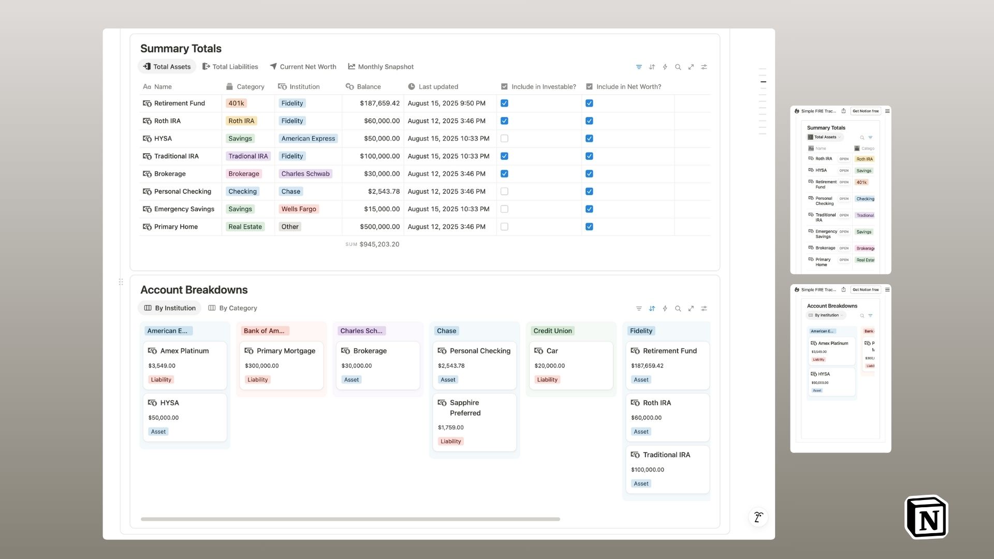The width and height of the screenshot is (994, 559).
Task: Switch to the Total Liabilities tab
Action: pyautogui.click(x=230, y=67)
